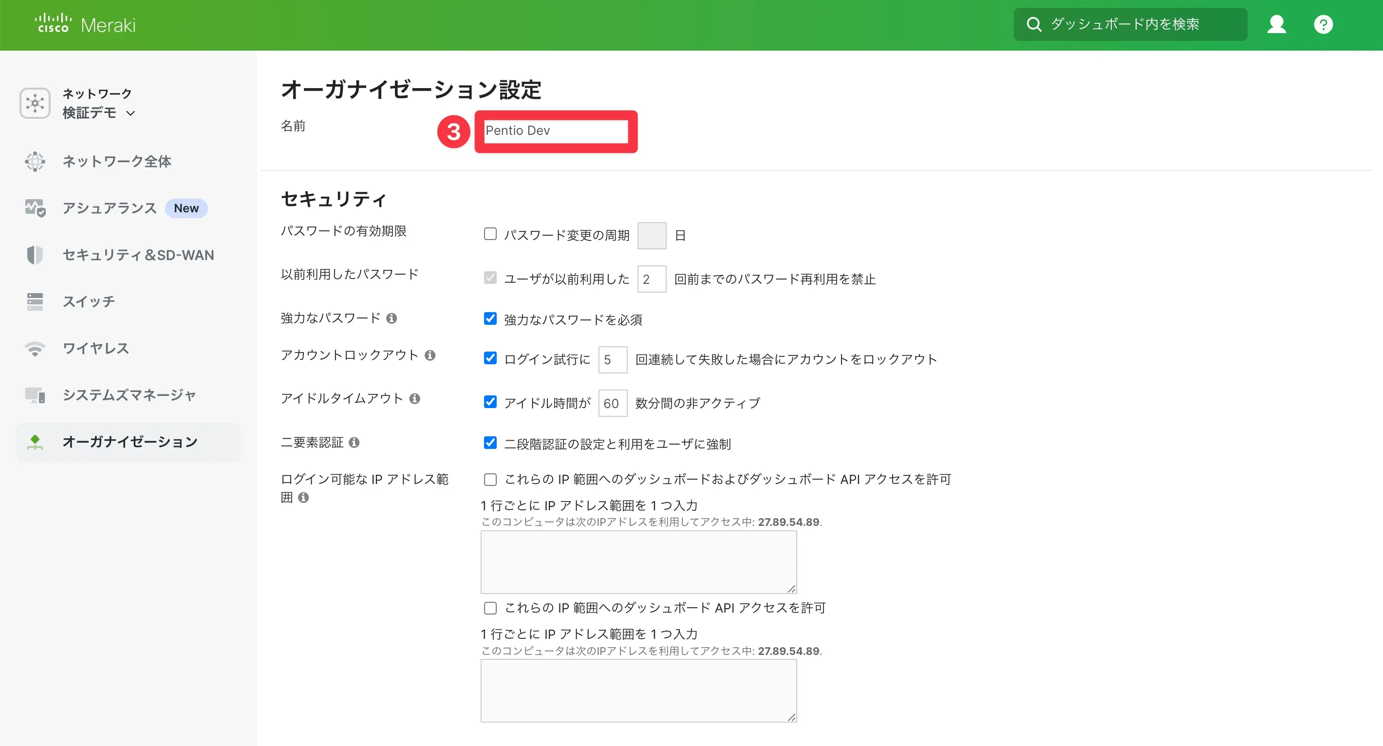This screenshot has height=746, width=1383.
Task: Open the account profile icon
Action: coord(1276,24)
